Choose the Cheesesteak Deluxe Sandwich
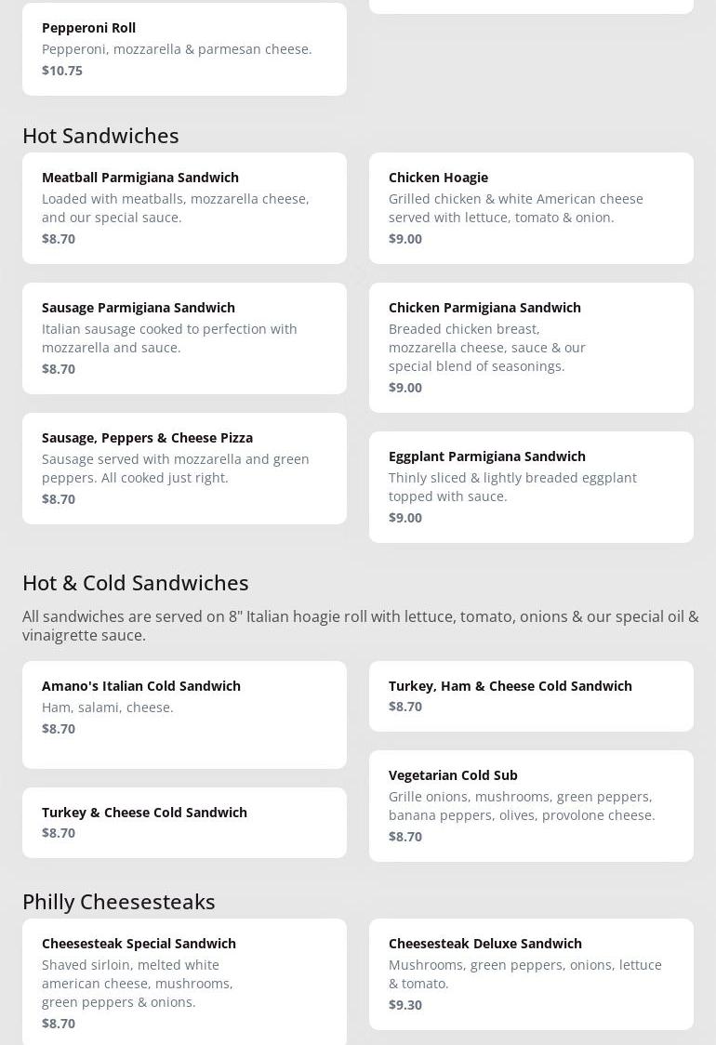The width and height of the screenshot is (716, 1045). pyautogui.click(x=531, y=973)
